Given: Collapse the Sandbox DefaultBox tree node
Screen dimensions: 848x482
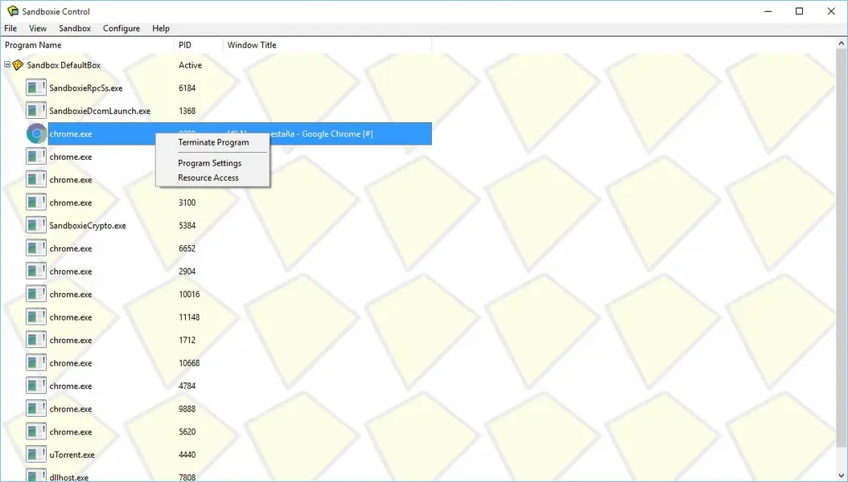Looking at the screenshot, I should click(6, 64).
